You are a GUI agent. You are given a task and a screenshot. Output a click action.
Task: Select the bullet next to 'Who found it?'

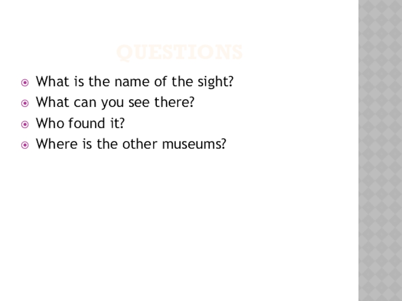coord(25,124)
